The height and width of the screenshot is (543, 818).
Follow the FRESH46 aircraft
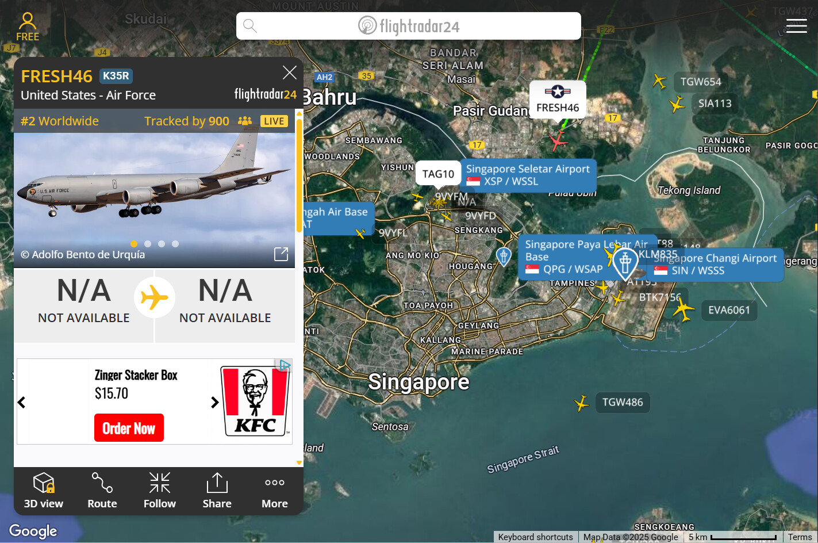[x=160, y=491]
